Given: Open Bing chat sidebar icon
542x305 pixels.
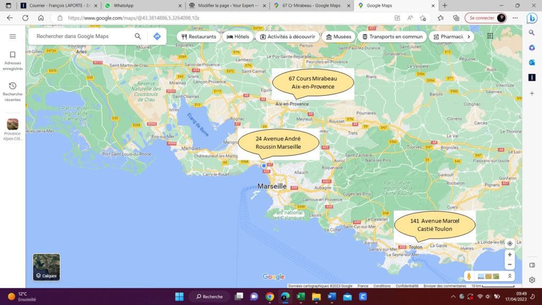Looking at the screenshot, I should tap(532, 18).
